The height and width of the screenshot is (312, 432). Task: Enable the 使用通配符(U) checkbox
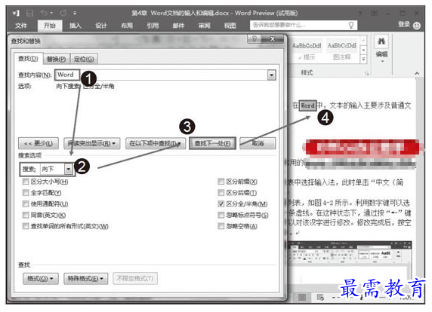point(26,203)
